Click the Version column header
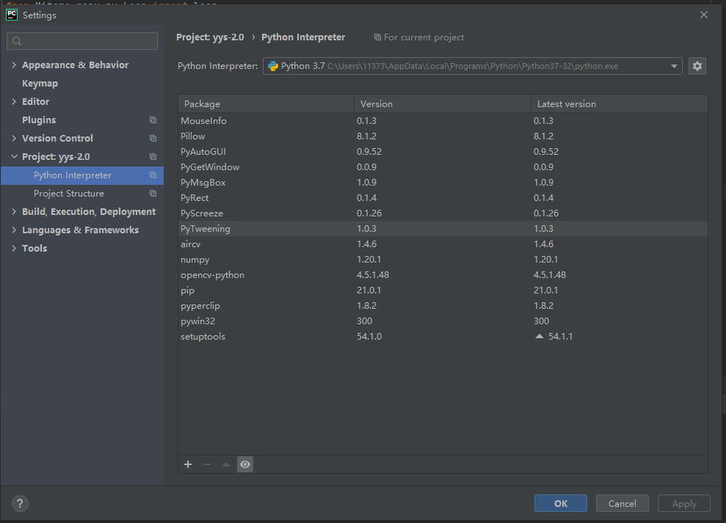726x523 pixels. pos(443,103)
